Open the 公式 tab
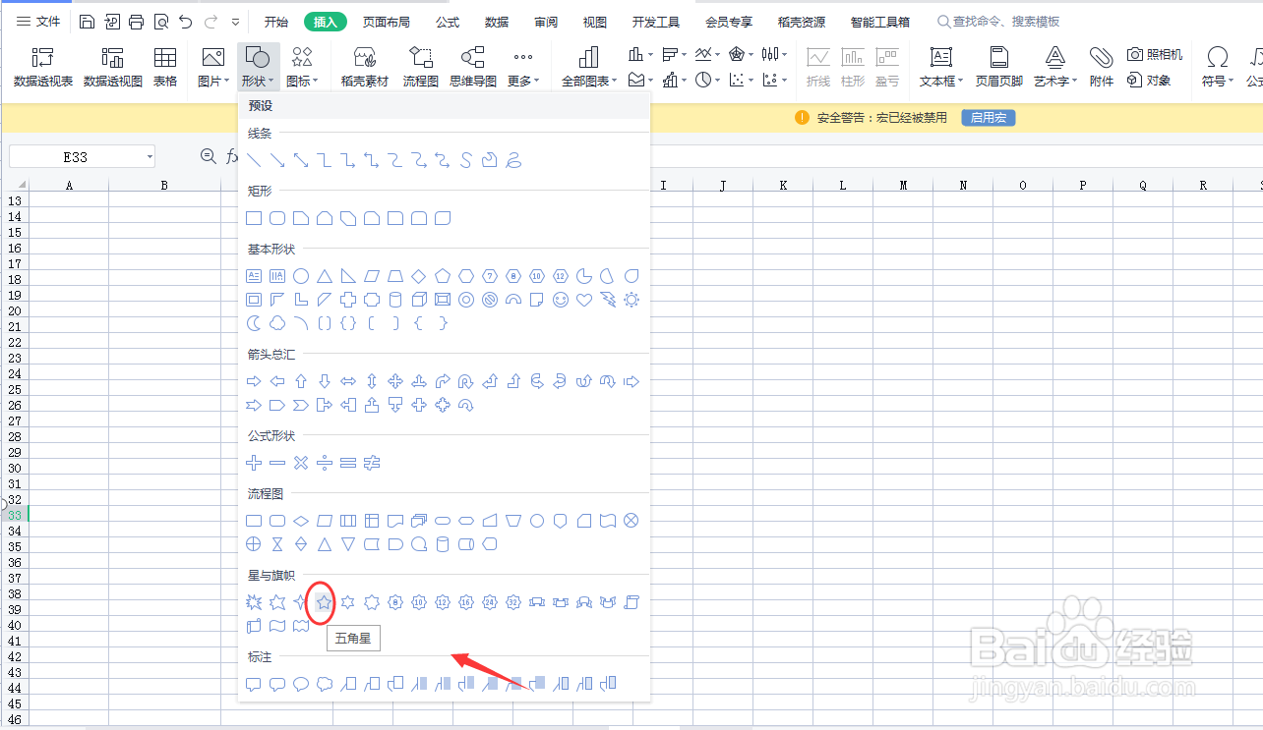The height and width of the screenshot is (730, 1263). 448,22
